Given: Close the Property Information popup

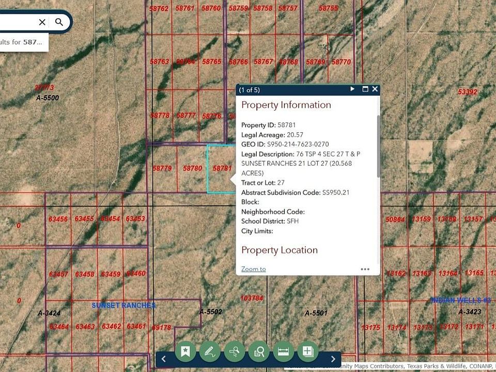Looking at the screenshot, I should (375, 89).
